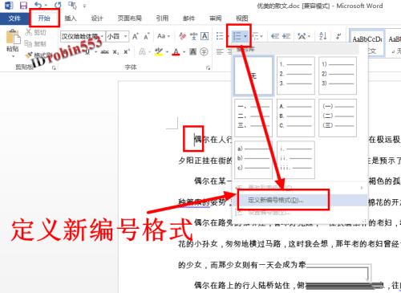Viewport: 401px width, 293px height.
Task: Select the 一、二、三 numbering format
Action: 253,118
